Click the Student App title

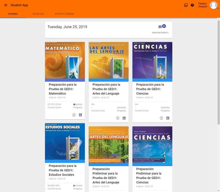click(19, 5)
